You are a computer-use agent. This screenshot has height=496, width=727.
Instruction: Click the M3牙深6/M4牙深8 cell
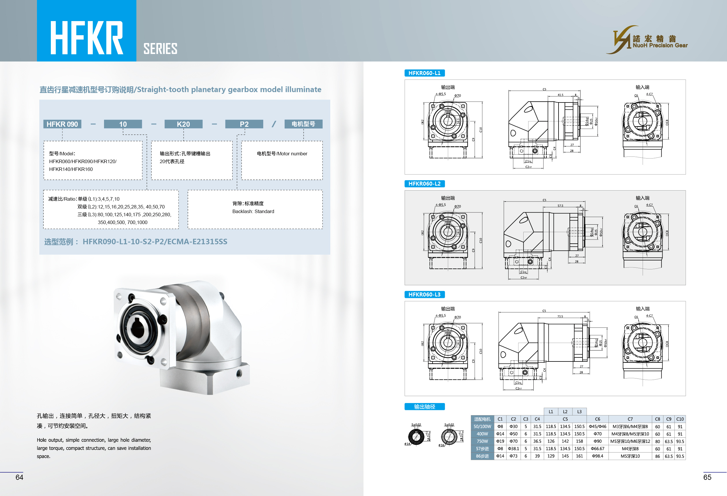(630, 427)
